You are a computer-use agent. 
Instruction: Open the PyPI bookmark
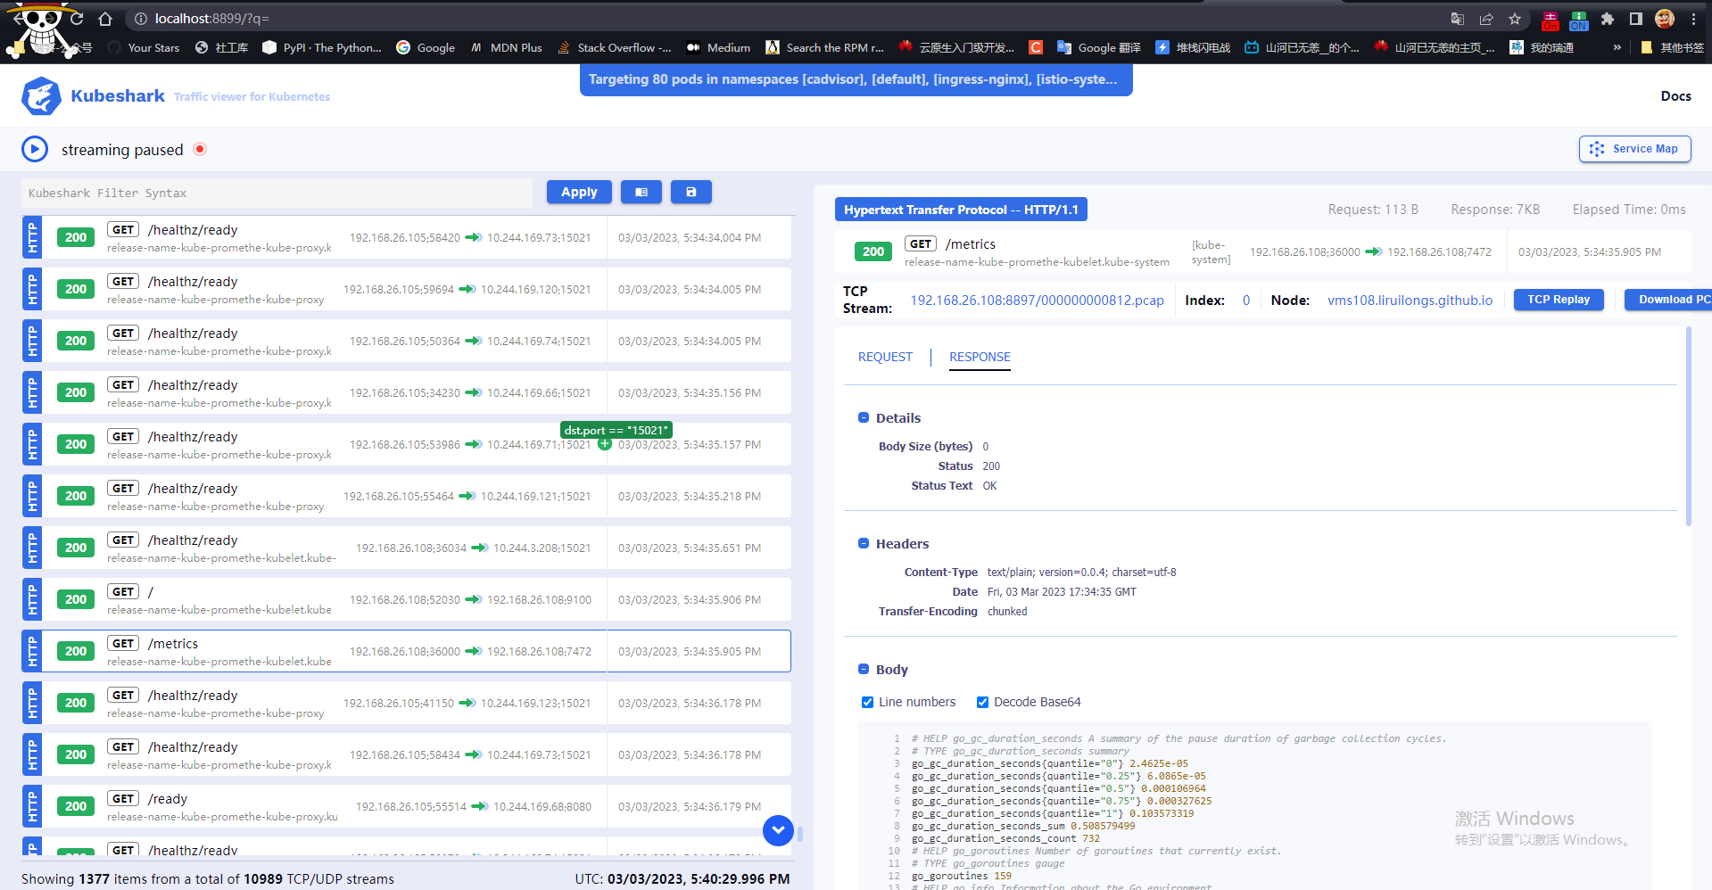(x=322, y=47)
